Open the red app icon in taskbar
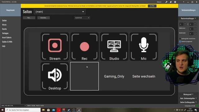The height and width of the screenshot is (112, 199). [x=59, y=110]
